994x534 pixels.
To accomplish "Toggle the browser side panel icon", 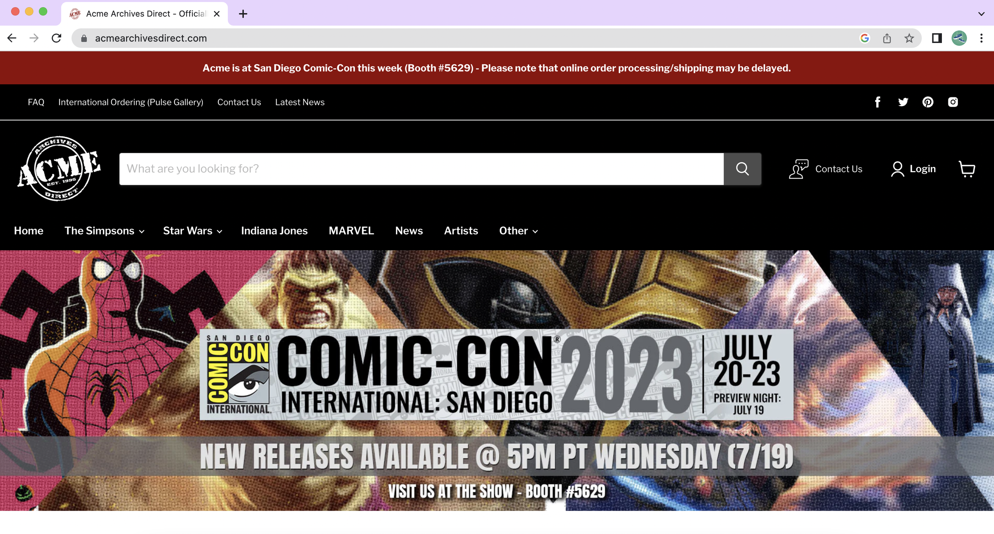I will (x=937, y=38).
